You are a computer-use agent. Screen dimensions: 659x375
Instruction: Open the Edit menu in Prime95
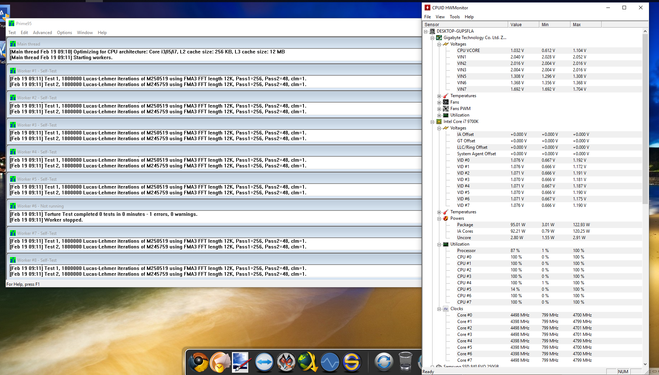pyautogui.click(x=24, y=33)
